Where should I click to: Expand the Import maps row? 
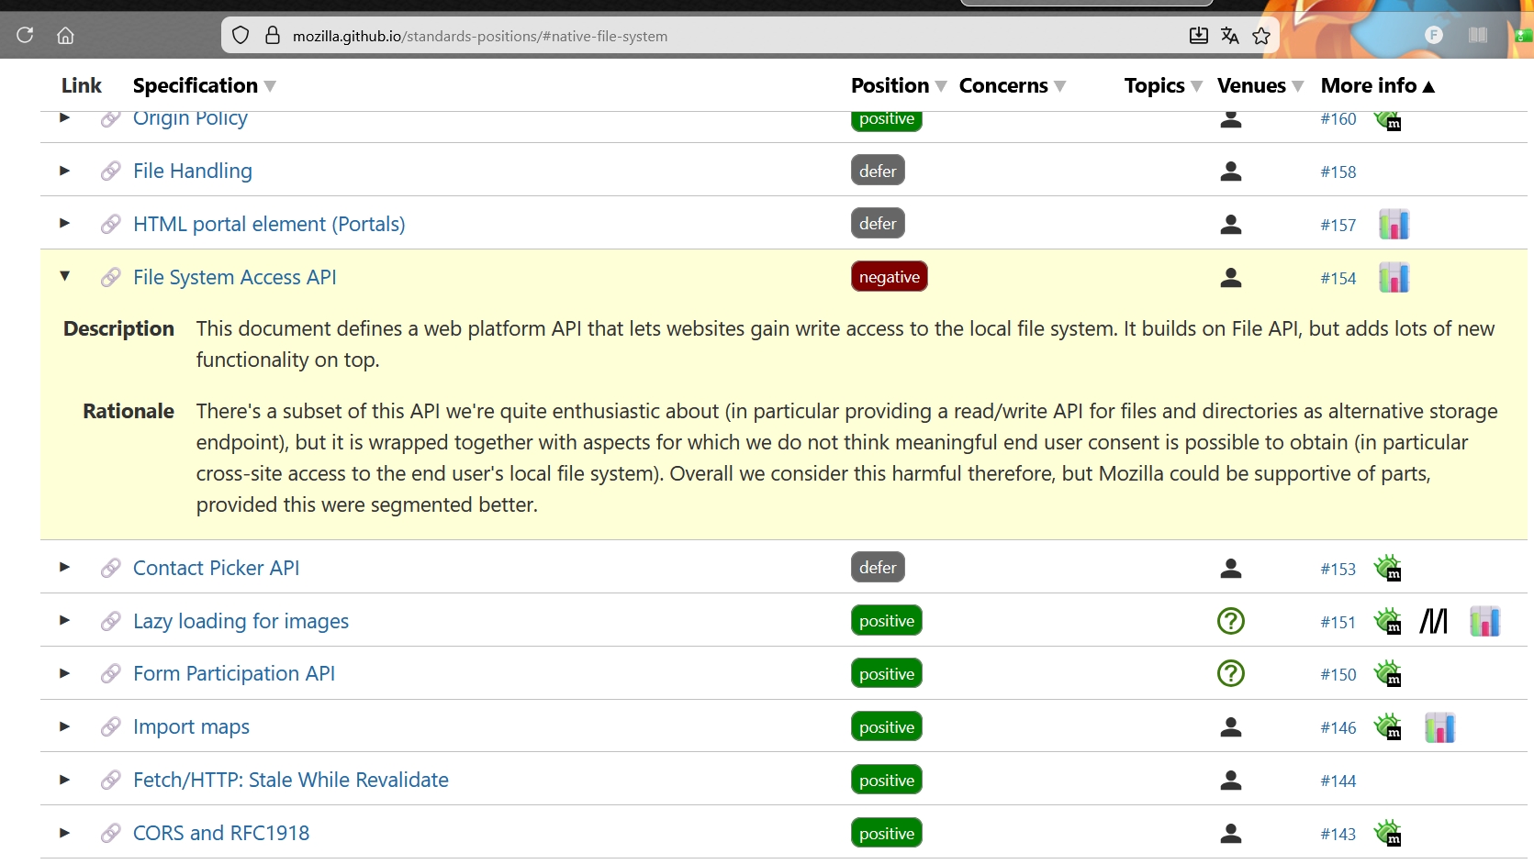tap(64, 726)
